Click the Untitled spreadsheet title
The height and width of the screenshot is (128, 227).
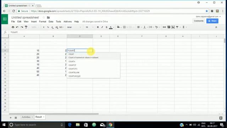(25, 17)
